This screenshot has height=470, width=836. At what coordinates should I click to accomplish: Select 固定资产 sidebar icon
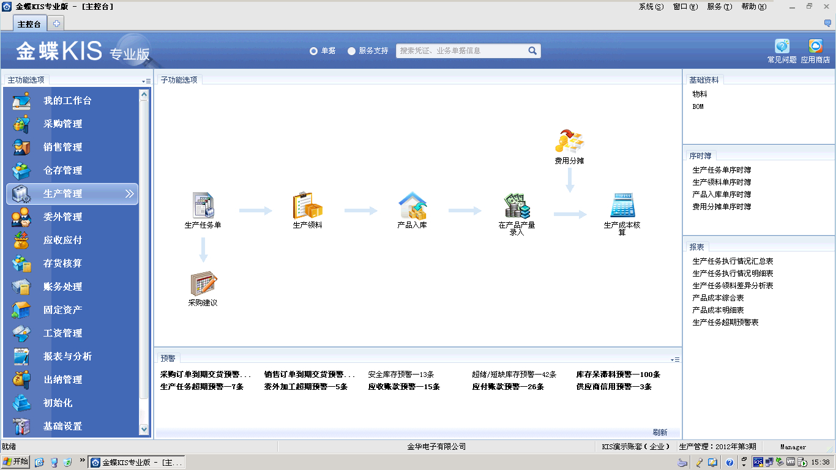click(21, 310)
